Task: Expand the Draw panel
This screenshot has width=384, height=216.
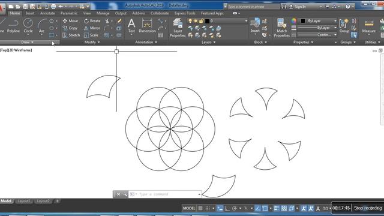Action: coord(27,42)
